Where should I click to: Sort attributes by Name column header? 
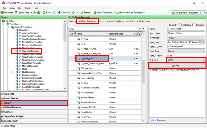[x=92, y=34]
